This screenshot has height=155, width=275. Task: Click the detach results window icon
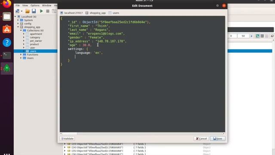[272, 36]
